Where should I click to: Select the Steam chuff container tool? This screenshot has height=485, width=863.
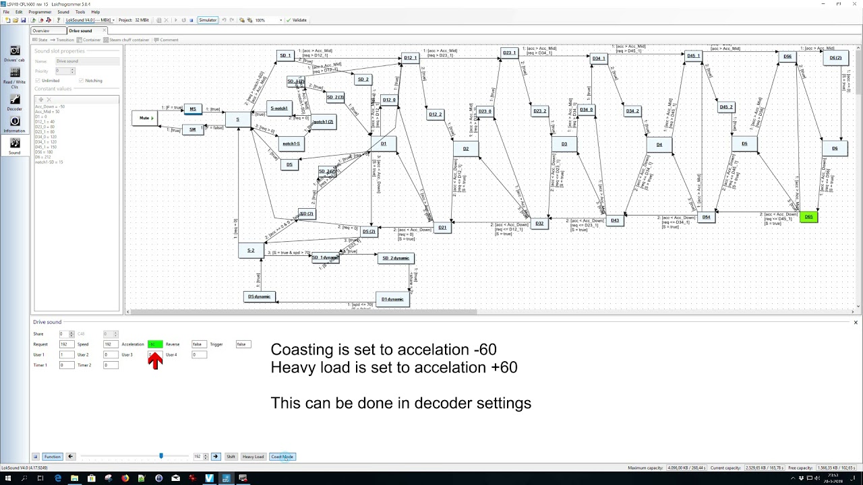tap(127, 40)
